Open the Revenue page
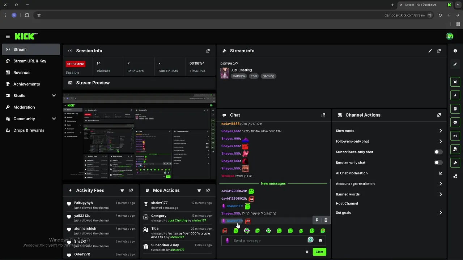 click(31, 73)
